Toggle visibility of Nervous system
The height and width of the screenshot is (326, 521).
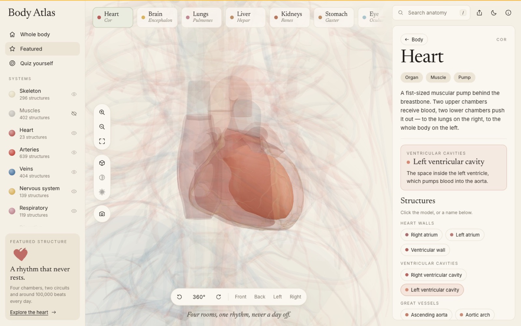pos(74,191)
